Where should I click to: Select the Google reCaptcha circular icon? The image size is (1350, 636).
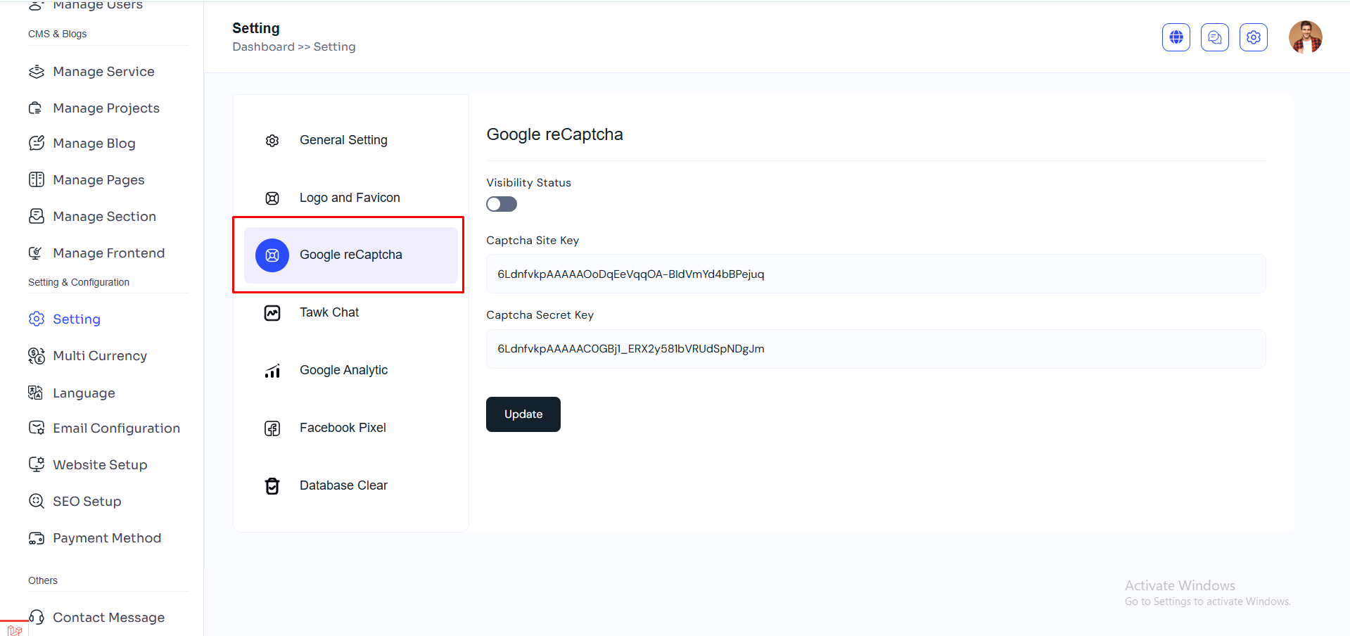272,255
